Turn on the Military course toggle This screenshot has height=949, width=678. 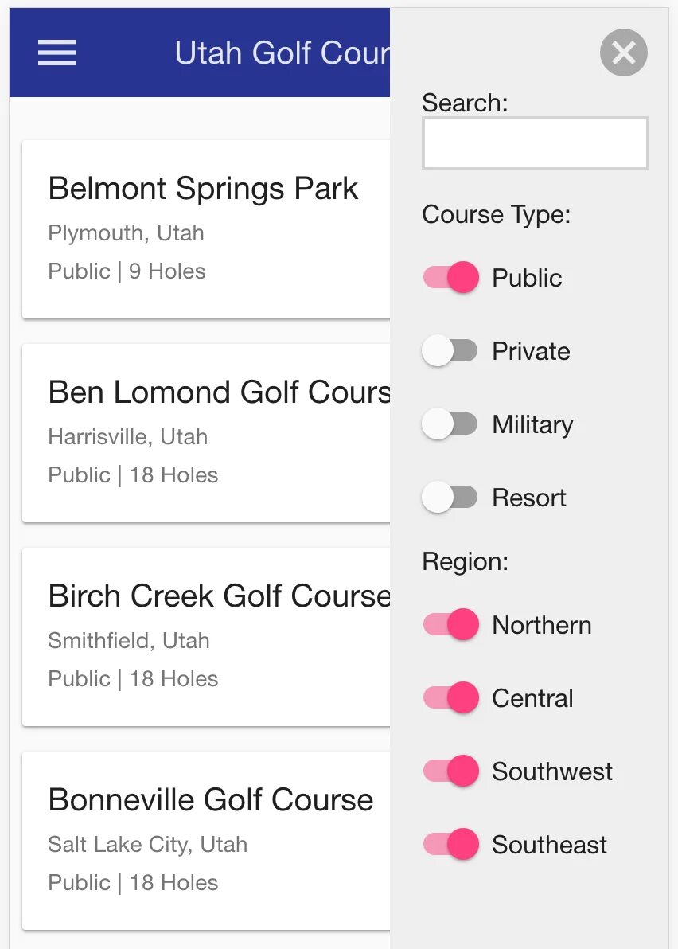coord(450,424)
